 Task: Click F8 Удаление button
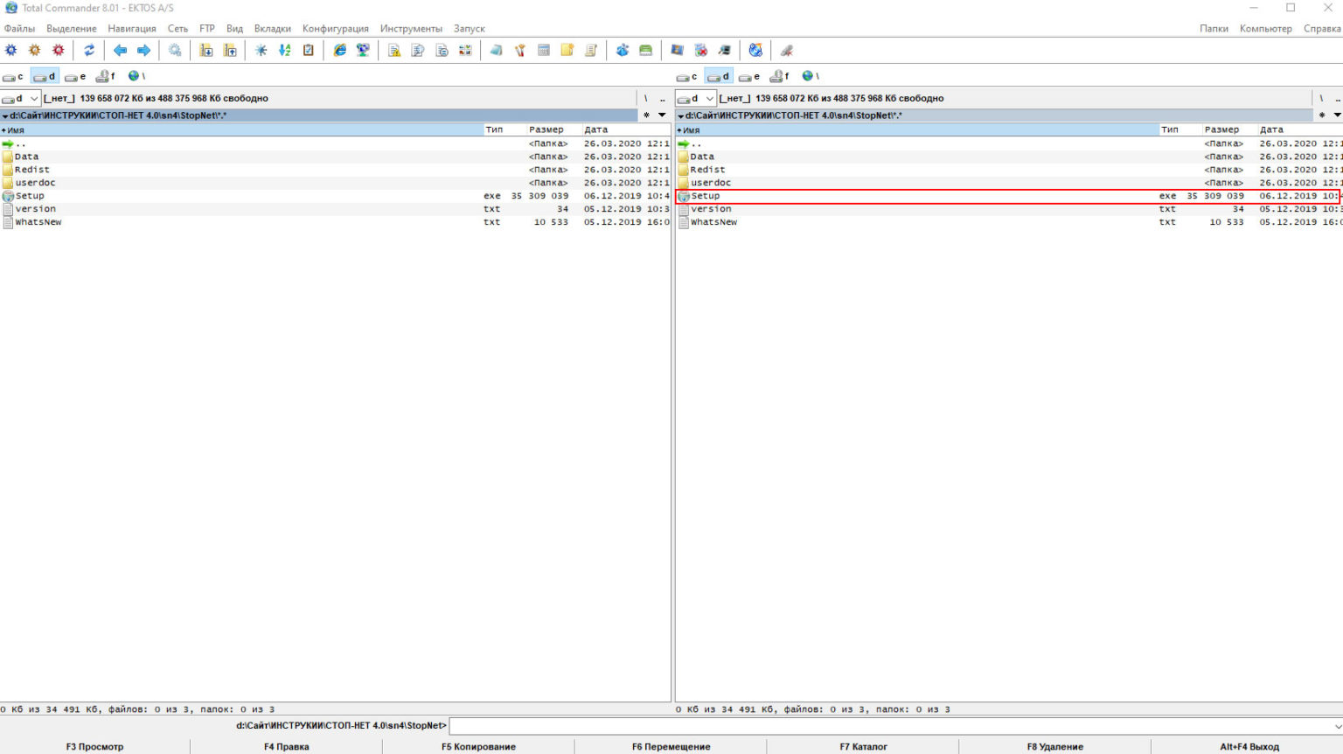(1055, 747)
